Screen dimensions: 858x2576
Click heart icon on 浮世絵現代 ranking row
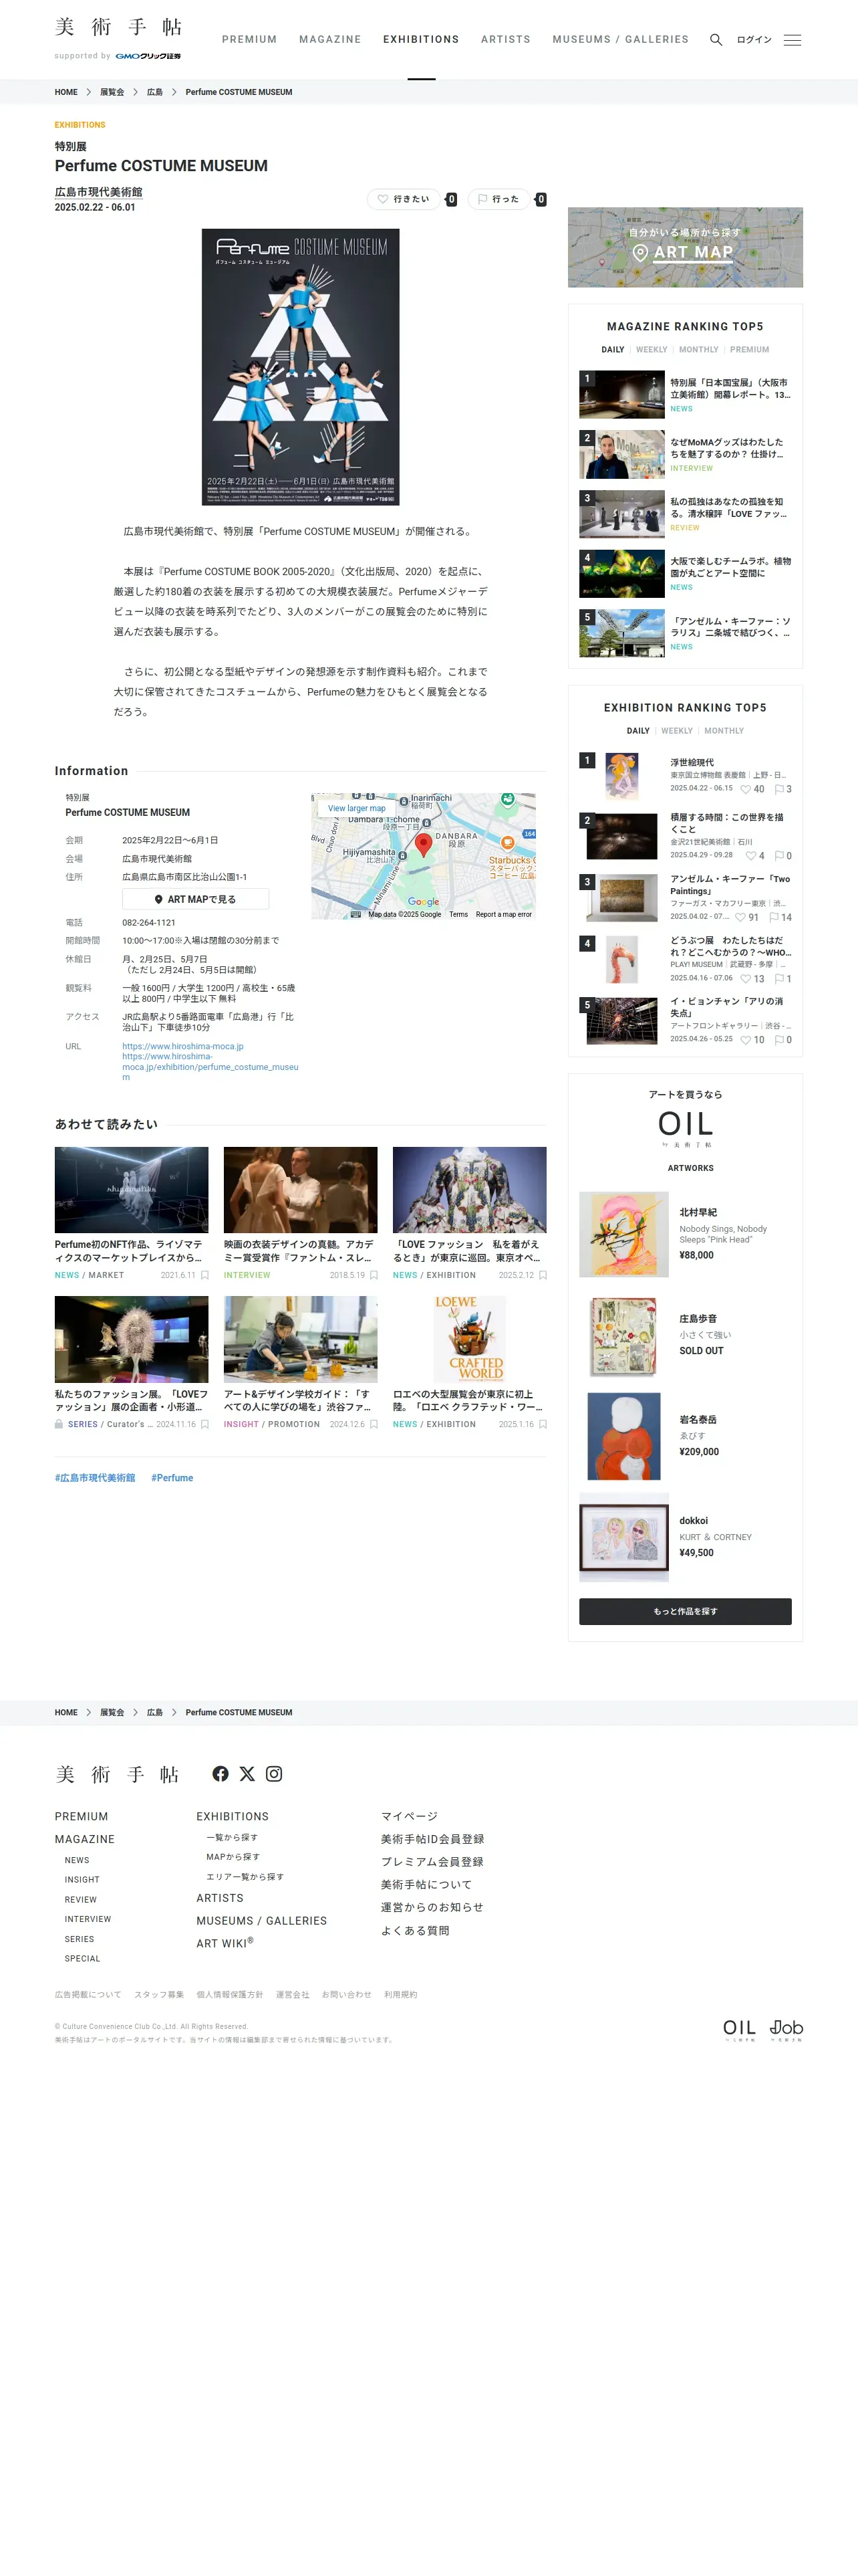pos(745,790)
